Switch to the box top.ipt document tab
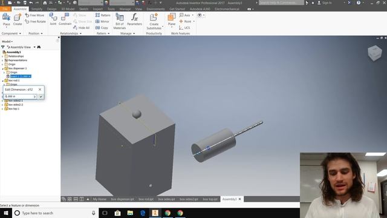The height and width of the screenshot is (218, 387). tap(210, 199)
